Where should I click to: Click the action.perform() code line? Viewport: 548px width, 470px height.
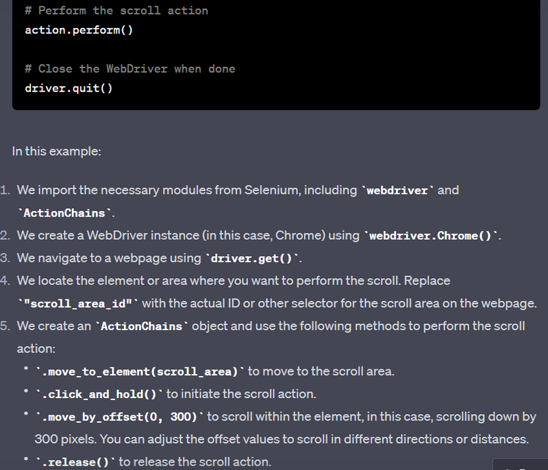(79, 30)
